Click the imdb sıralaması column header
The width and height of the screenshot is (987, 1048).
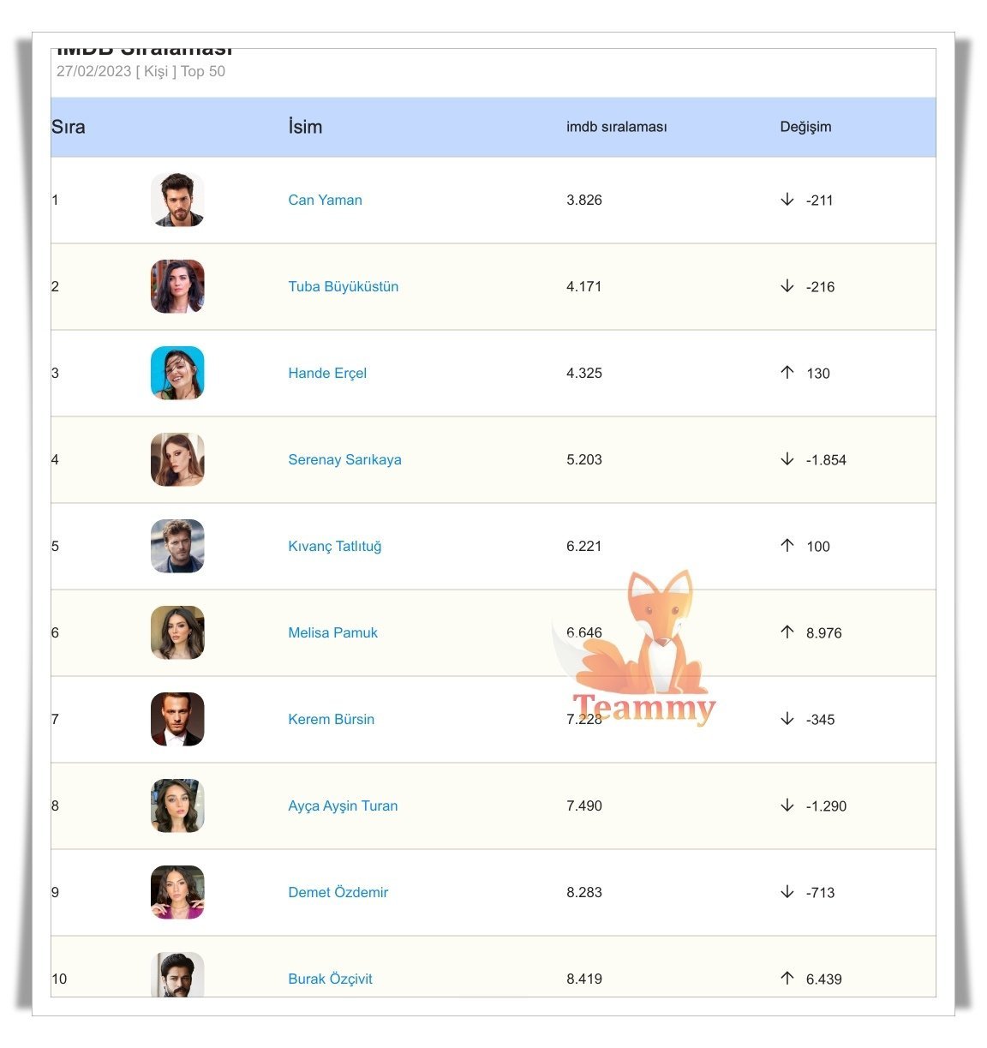(616, 127)
